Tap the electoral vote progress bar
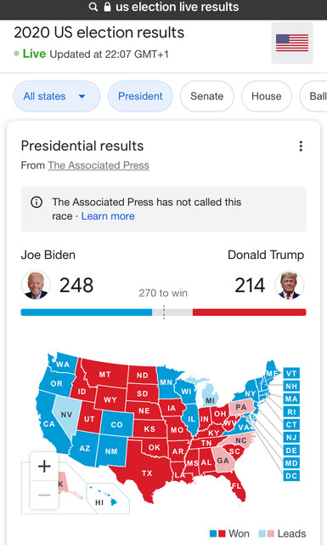 pyautogui.click(x=163, y=313)
